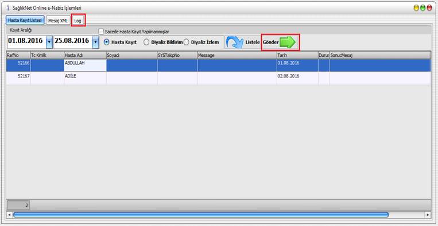Click the app icon in title bar
The width and height of the screenshot is (438, 226).
coord(8,8)
